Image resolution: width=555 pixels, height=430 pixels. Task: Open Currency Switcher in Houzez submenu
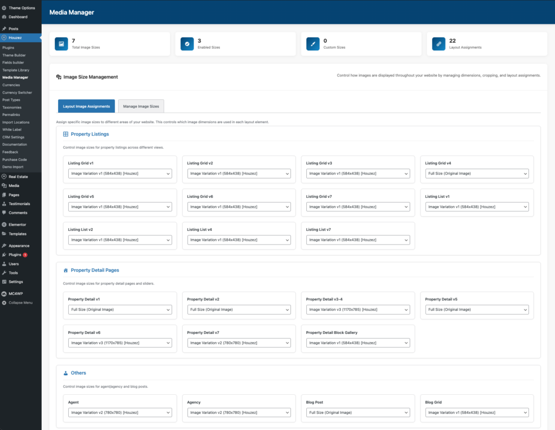pyautogui.click(x=17, y=93)
